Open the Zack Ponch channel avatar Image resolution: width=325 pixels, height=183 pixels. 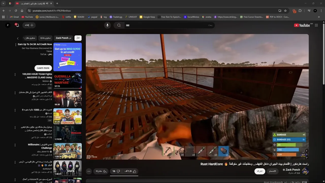[305, 171]
